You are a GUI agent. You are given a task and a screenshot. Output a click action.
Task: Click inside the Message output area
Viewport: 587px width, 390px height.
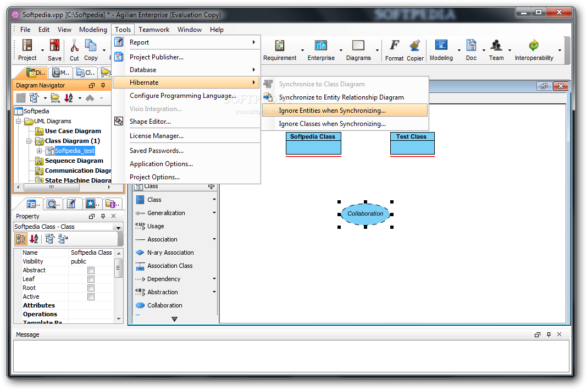(x=291, y=356)
